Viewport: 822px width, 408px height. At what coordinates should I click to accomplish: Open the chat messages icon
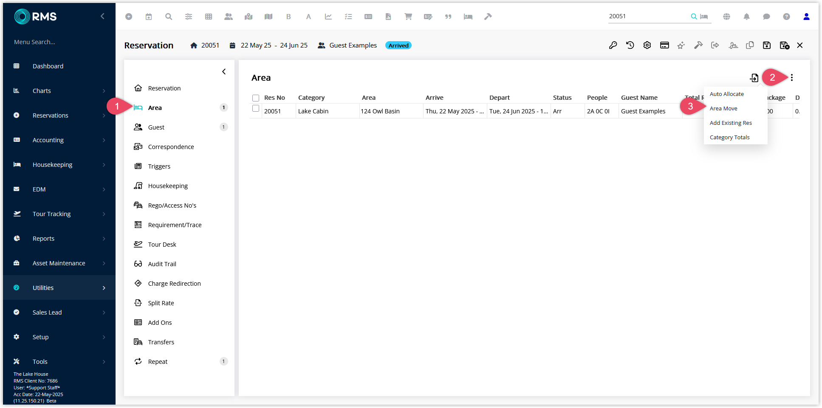[767, 17]
